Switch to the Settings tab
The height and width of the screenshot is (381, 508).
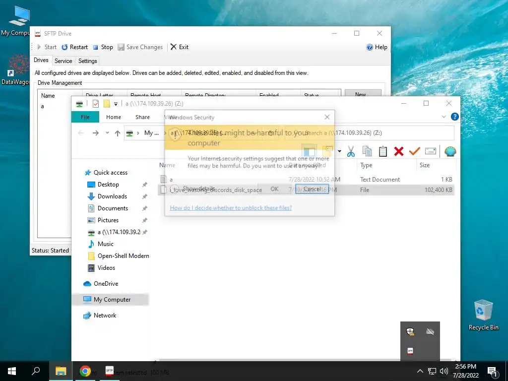tap(87, 61)
